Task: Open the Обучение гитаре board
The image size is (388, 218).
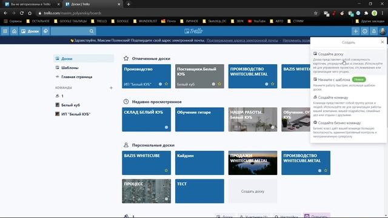Action: tap(199, 119)
